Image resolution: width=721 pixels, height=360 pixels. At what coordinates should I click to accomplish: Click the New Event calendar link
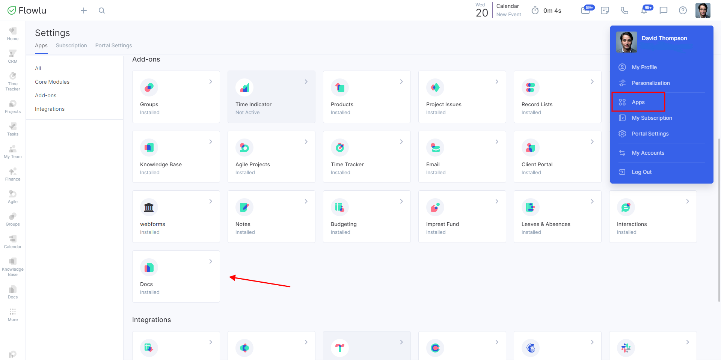[508, 15]
